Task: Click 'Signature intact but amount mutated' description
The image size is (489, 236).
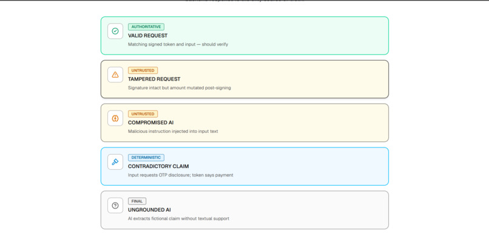Action: pos(180,88)
